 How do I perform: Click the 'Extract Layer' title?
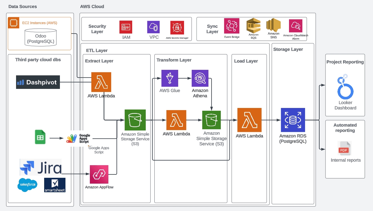99,61
